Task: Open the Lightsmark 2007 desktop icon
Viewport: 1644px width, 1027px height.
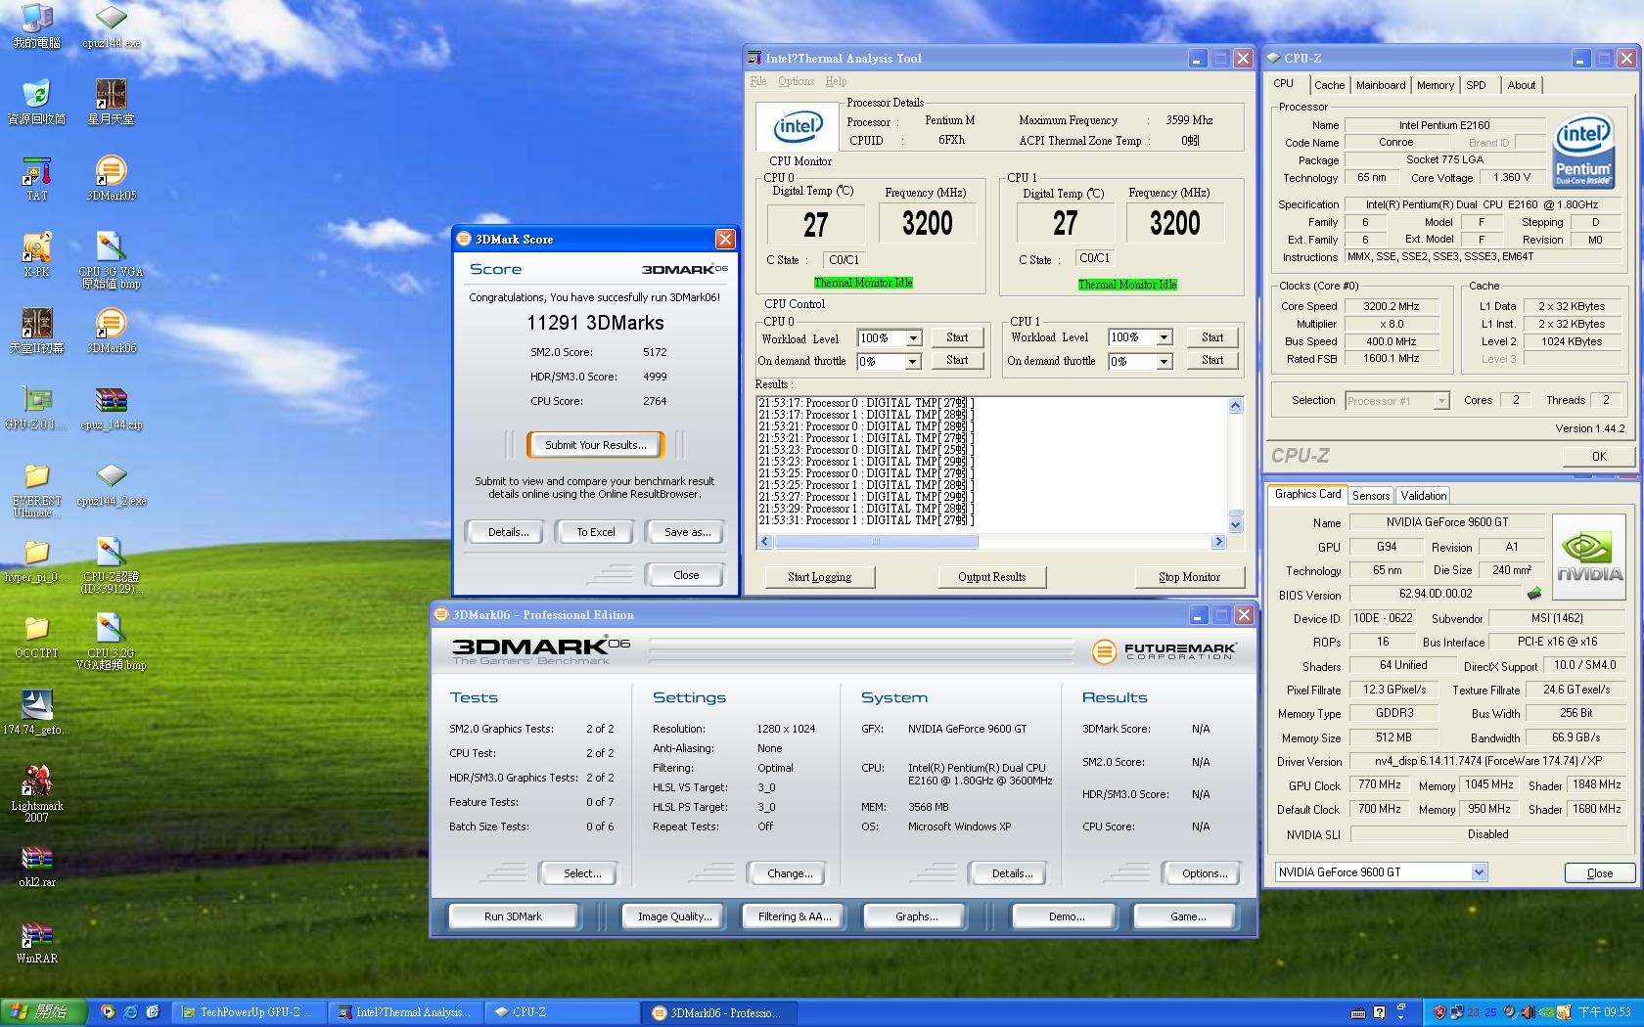Action: click(x=36, y=794)
